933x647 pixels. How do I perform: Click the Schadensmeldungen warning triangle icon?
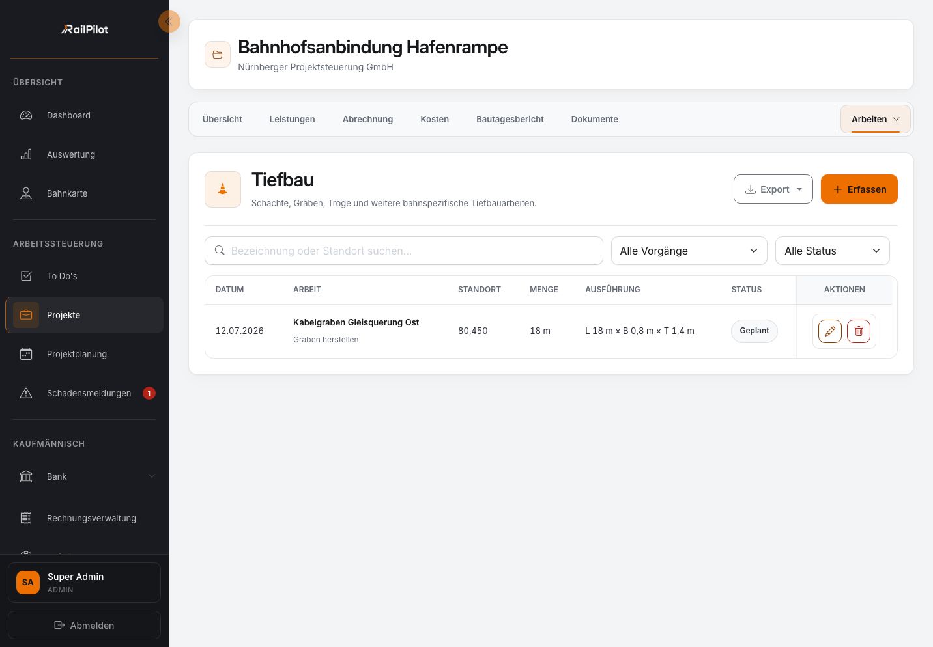[x=26, y=393]
